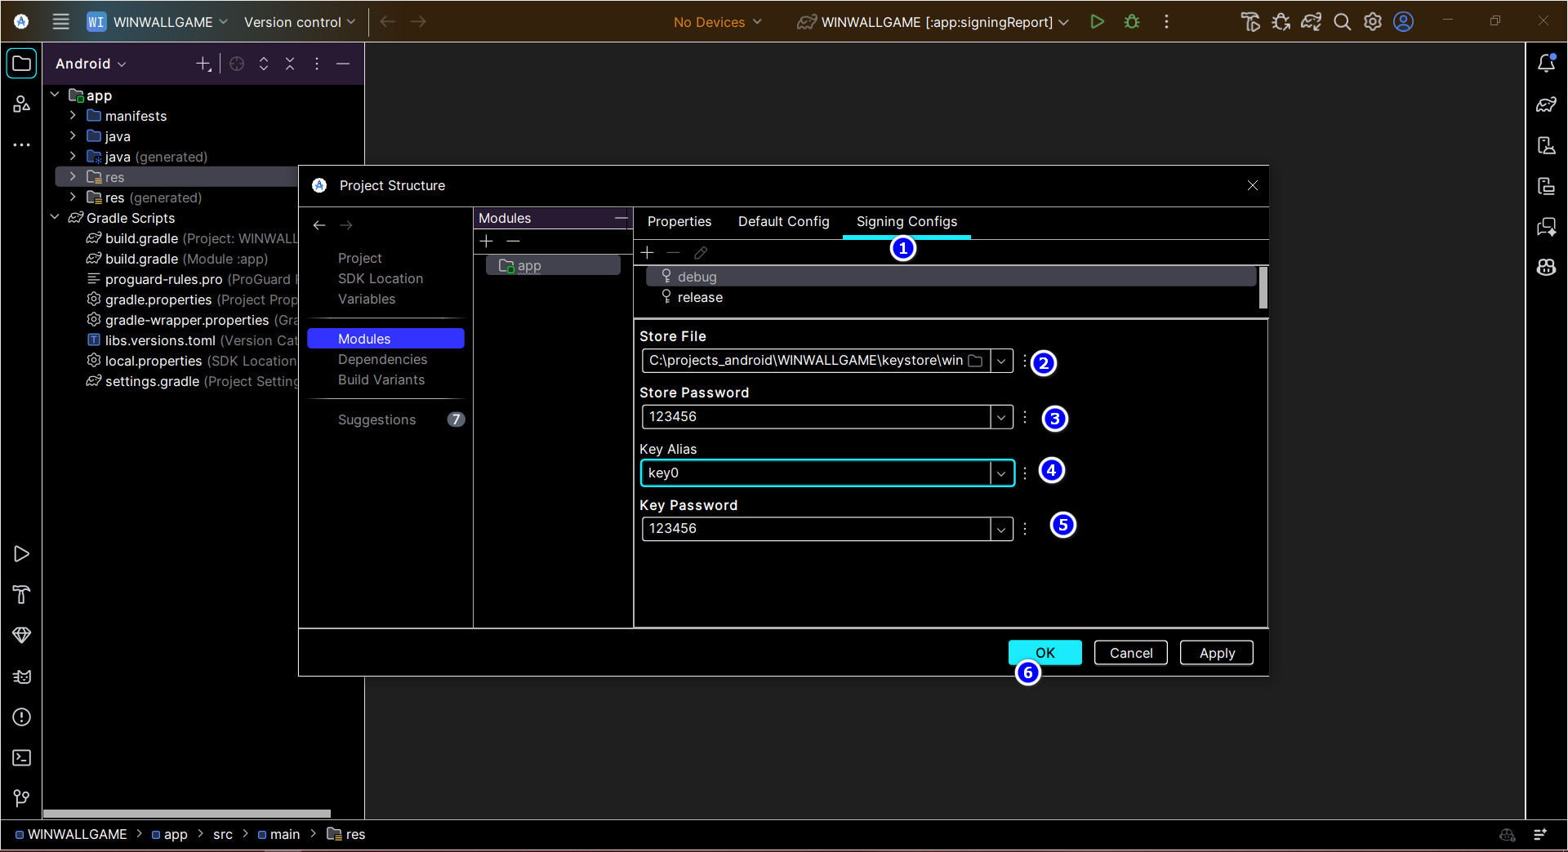The width and height of the screenshot is (1568, 852).
Task: Switch to the Default Config tab
Action: click(783, 221)
